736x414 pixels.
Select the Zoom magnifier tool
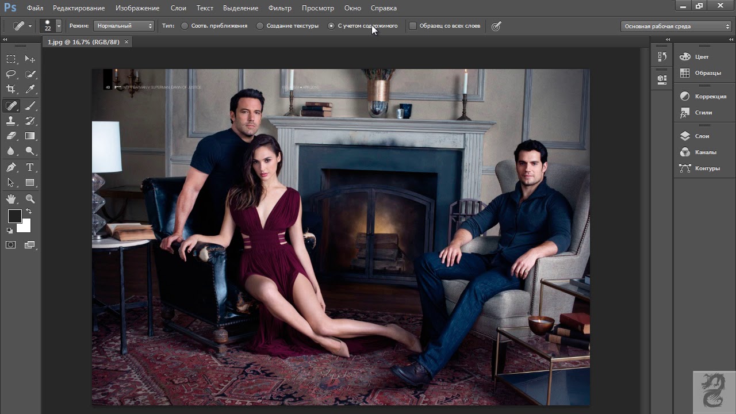30,199
